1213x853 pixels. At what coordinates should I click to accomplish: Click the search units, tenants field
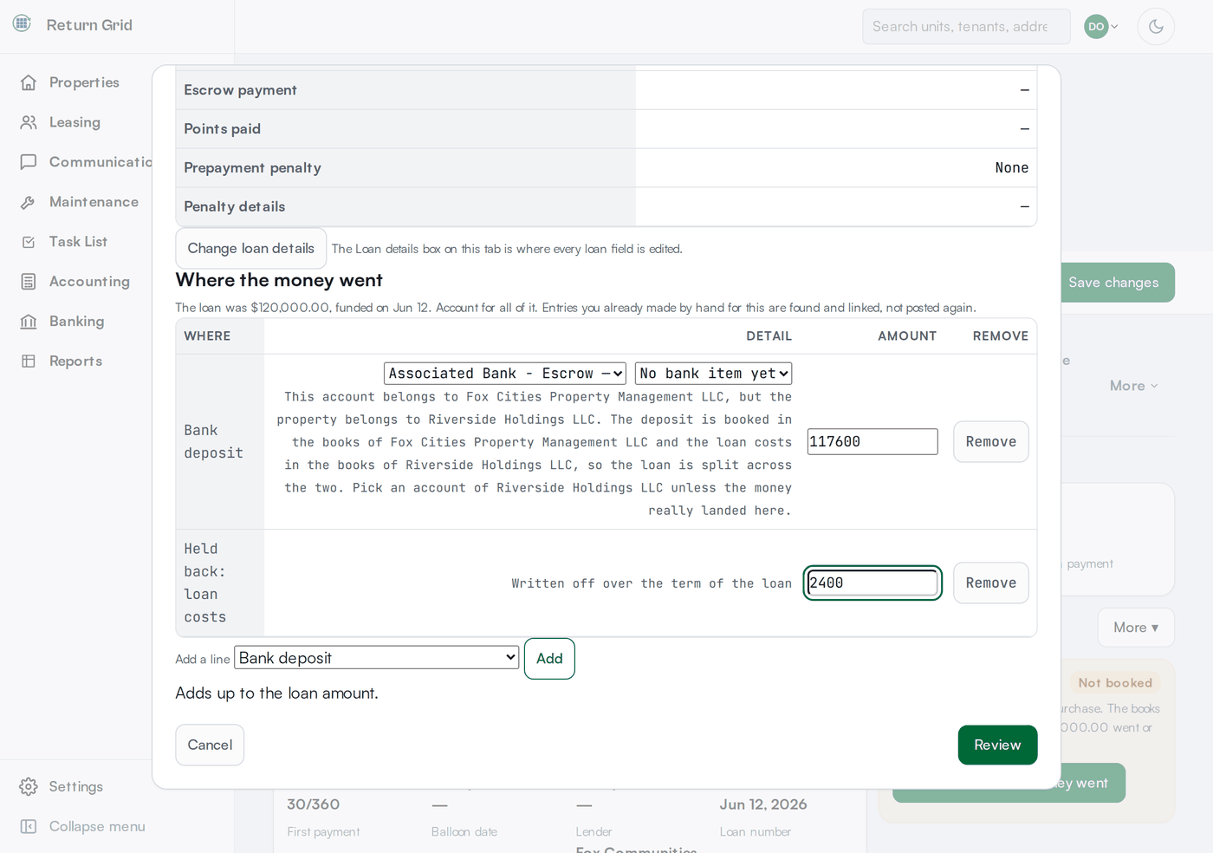pos(966,27)
